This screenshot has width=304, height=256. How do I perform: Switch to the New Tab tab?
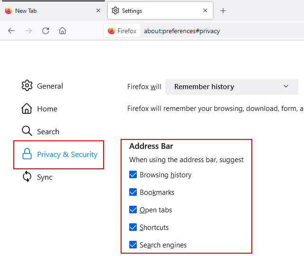(52, 10)
